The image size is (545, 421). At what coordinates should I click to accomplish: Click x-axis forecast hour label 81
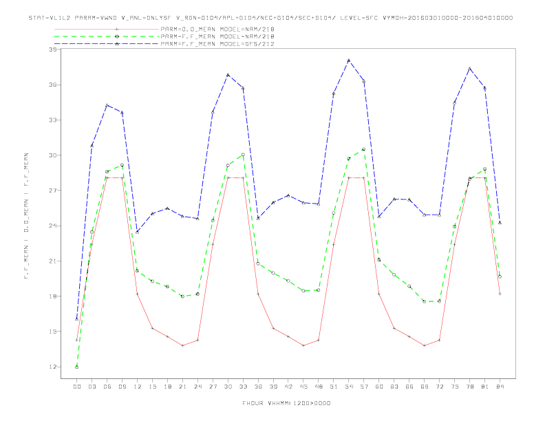click(x=485, y=387)
